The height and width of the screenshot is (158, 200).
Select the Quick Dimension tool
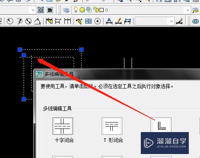pyautogui.click(x=49, y=21)
